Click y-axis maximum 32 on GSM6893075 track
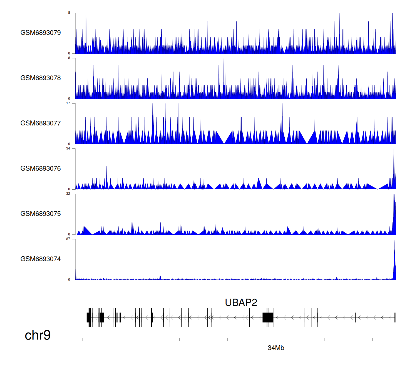This screenshot has width=417, height=367. (68, 194)
